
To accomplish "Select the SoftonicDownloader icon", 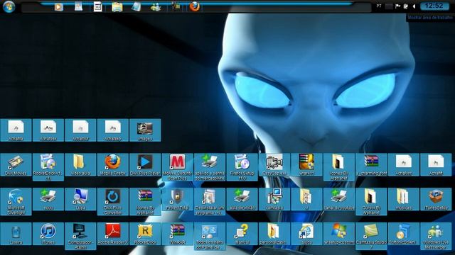I will [404, 234].
